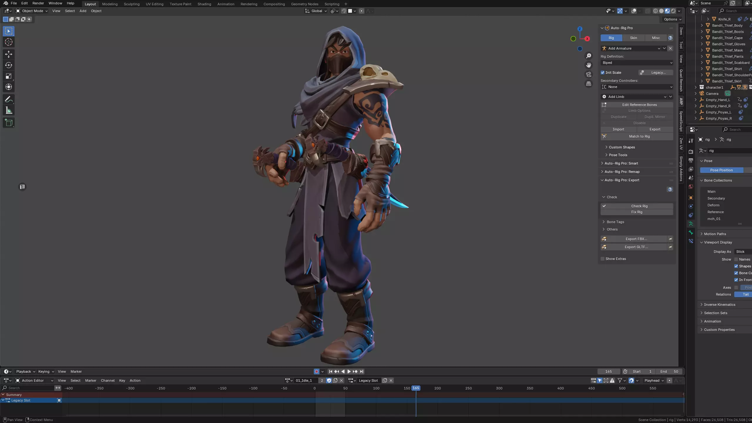Play animation forward

coord(349,372)
